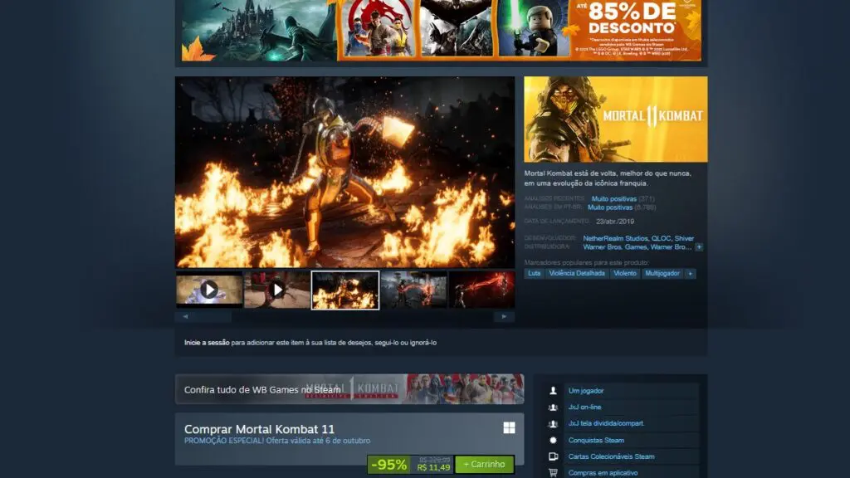Open the NetherRealm Studios developer link
This screenshot has width=850, height=478.
(x=615, y=238)
